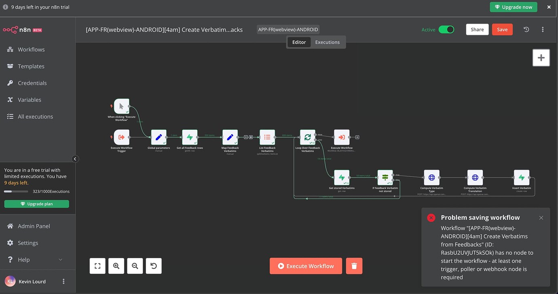558x294 pixels.
Task: Open the add node panel with the plus icon
Action: (x=541, y=57)
